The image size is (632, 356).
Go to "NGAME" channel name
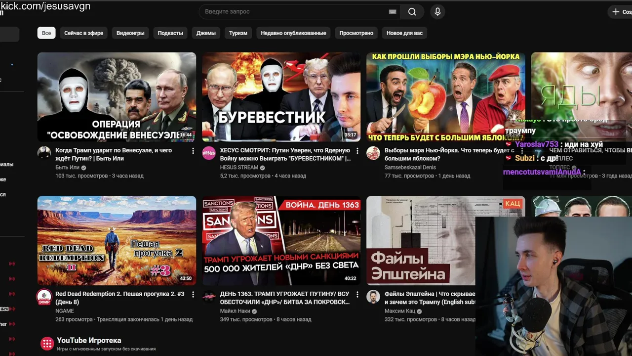(x=65, y=311)
